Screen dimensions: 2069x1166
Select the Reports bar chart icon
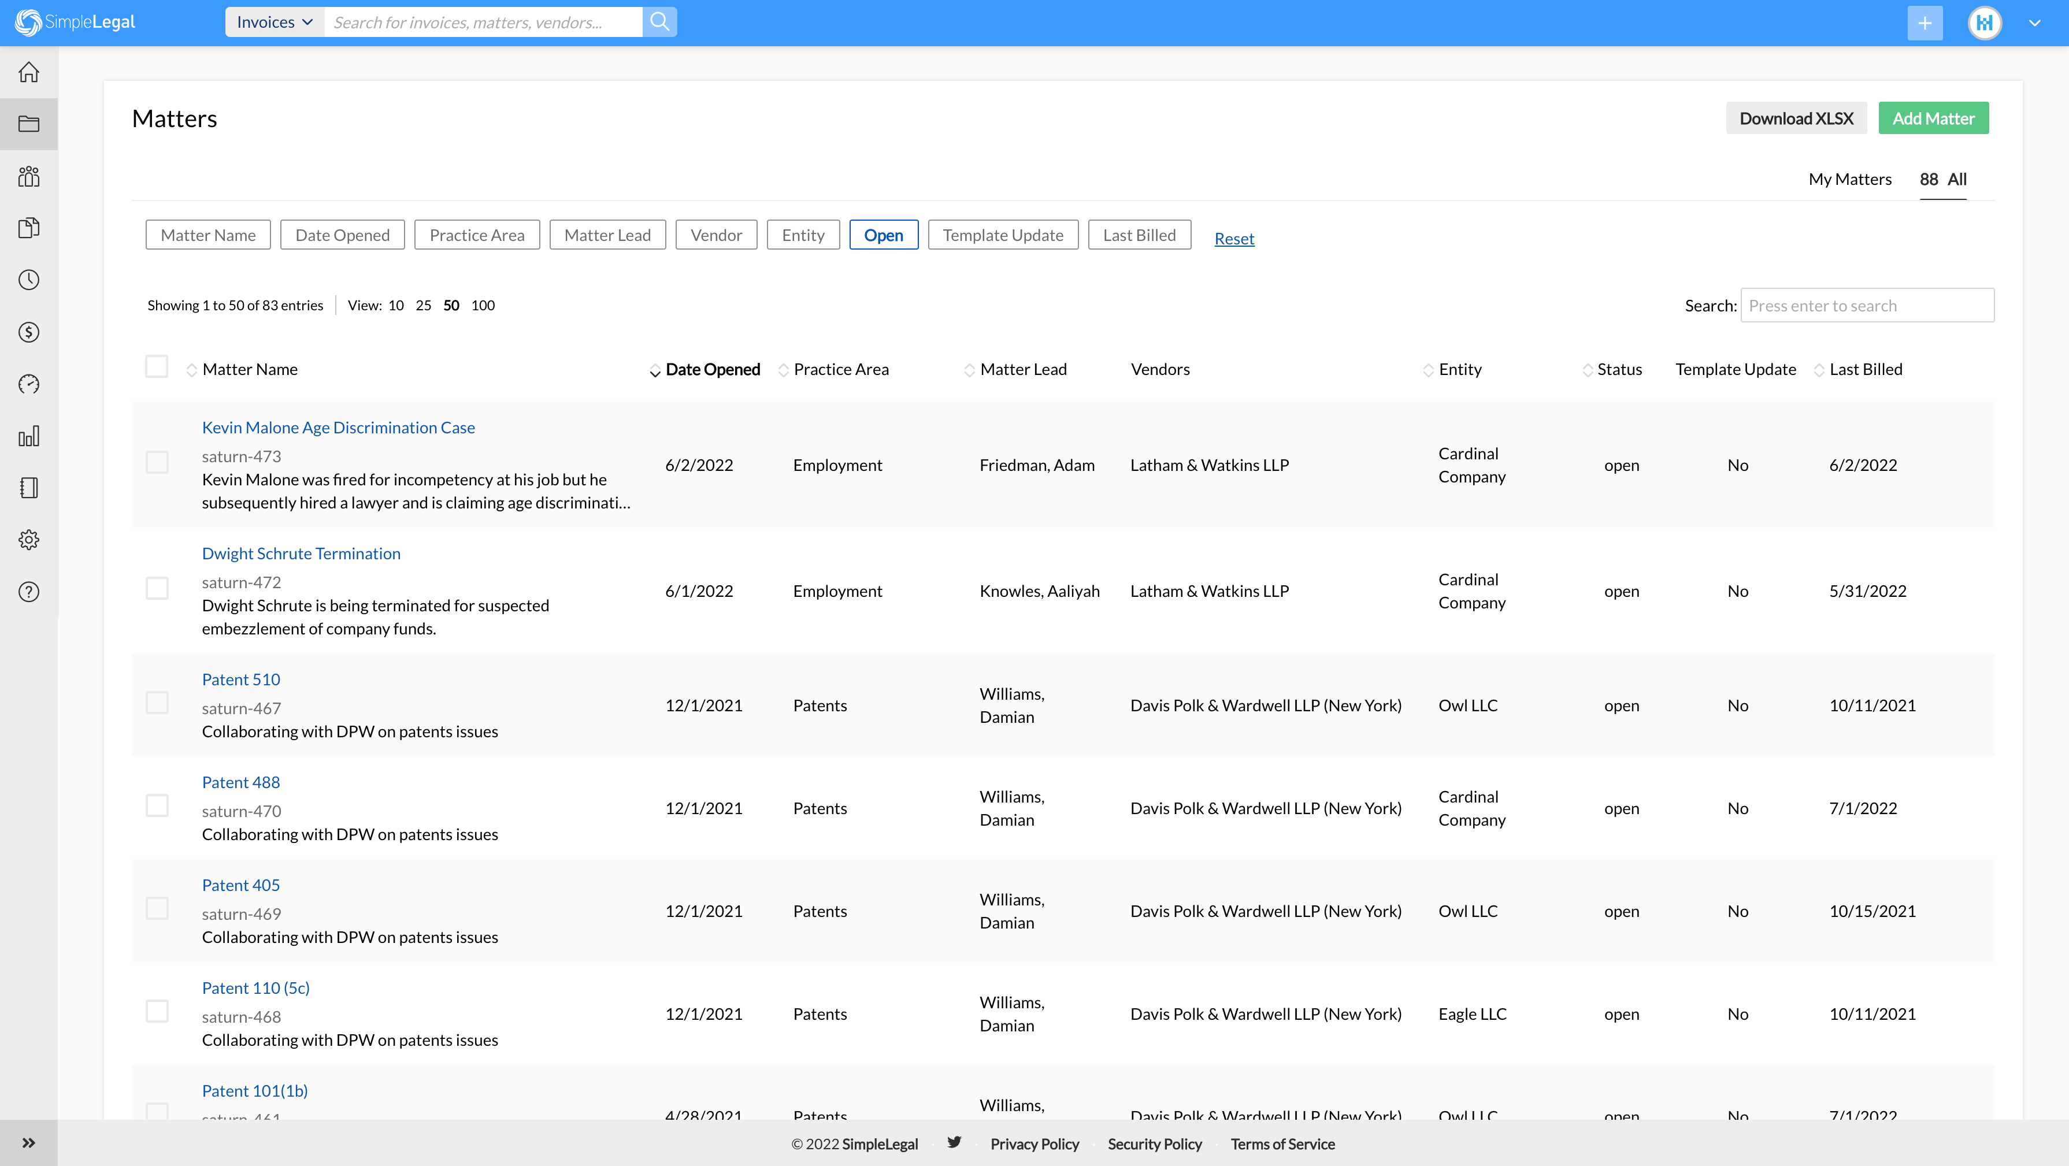coord(29,436)
